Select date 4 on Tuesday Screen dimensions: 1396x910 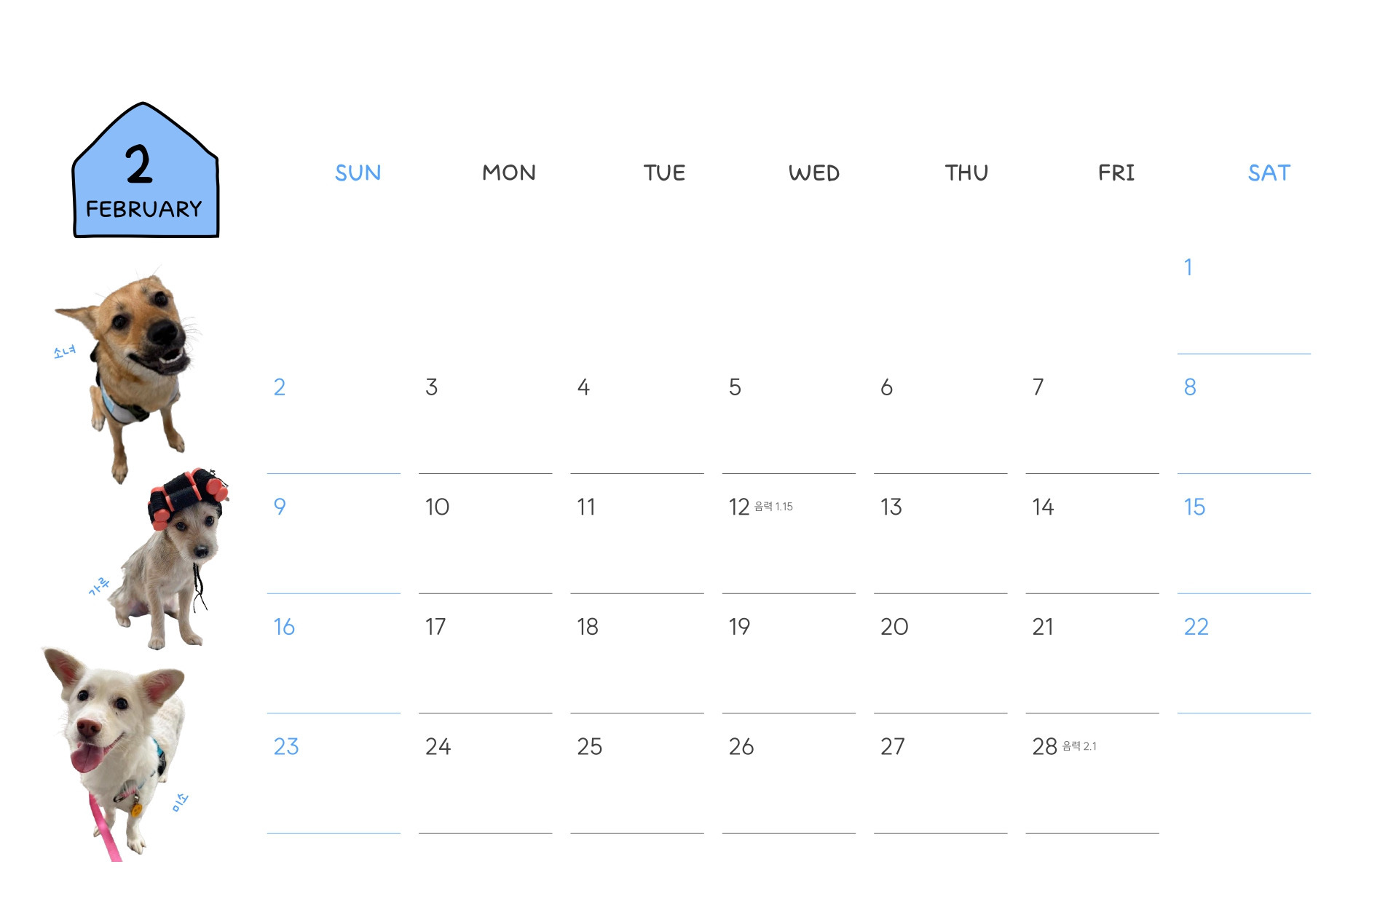[x=583, y=387]
